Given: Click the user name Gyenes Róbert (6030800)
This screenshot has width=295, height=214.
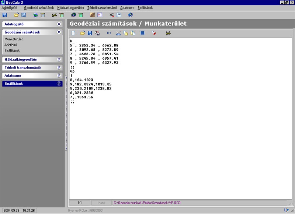Looking at the screenshot, I should 86,210.
